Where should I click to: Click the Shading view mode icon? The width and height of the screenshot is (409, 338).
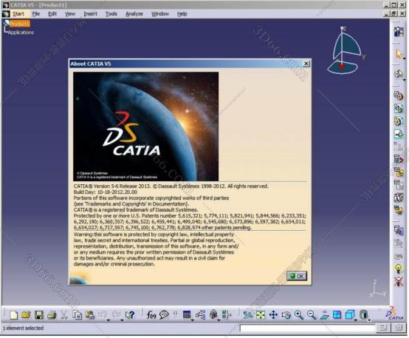pyautogui.click(x=363, y=314)
